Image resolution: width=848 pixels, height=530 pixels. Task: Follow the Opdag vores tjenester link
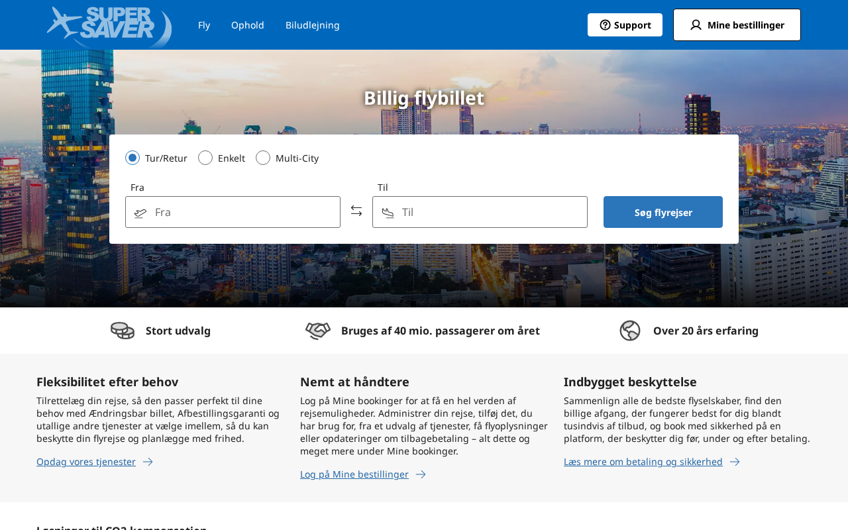tap(86, 462)
